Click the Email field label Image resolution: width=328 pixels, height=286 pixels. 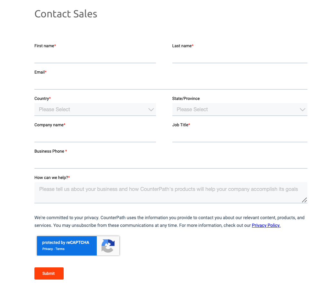tap(40, 72)
